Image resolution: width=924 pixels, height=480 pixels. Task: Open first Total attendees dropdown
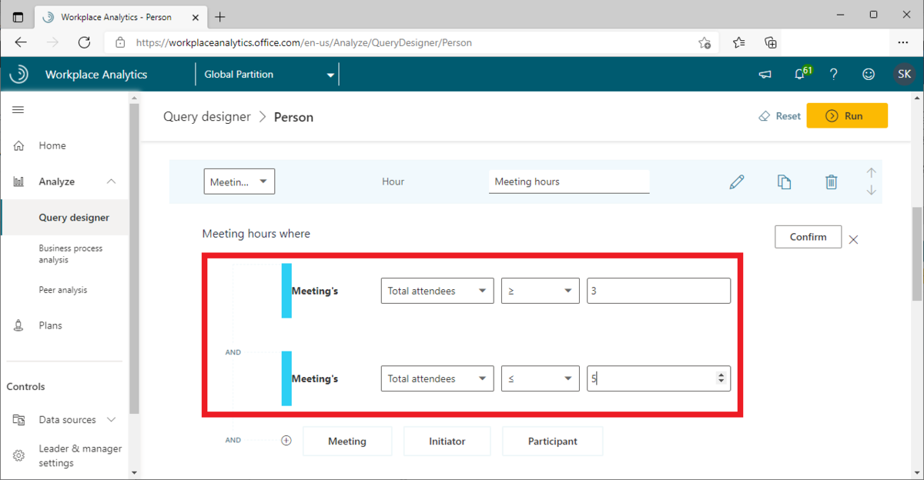(x=437, y=291)
